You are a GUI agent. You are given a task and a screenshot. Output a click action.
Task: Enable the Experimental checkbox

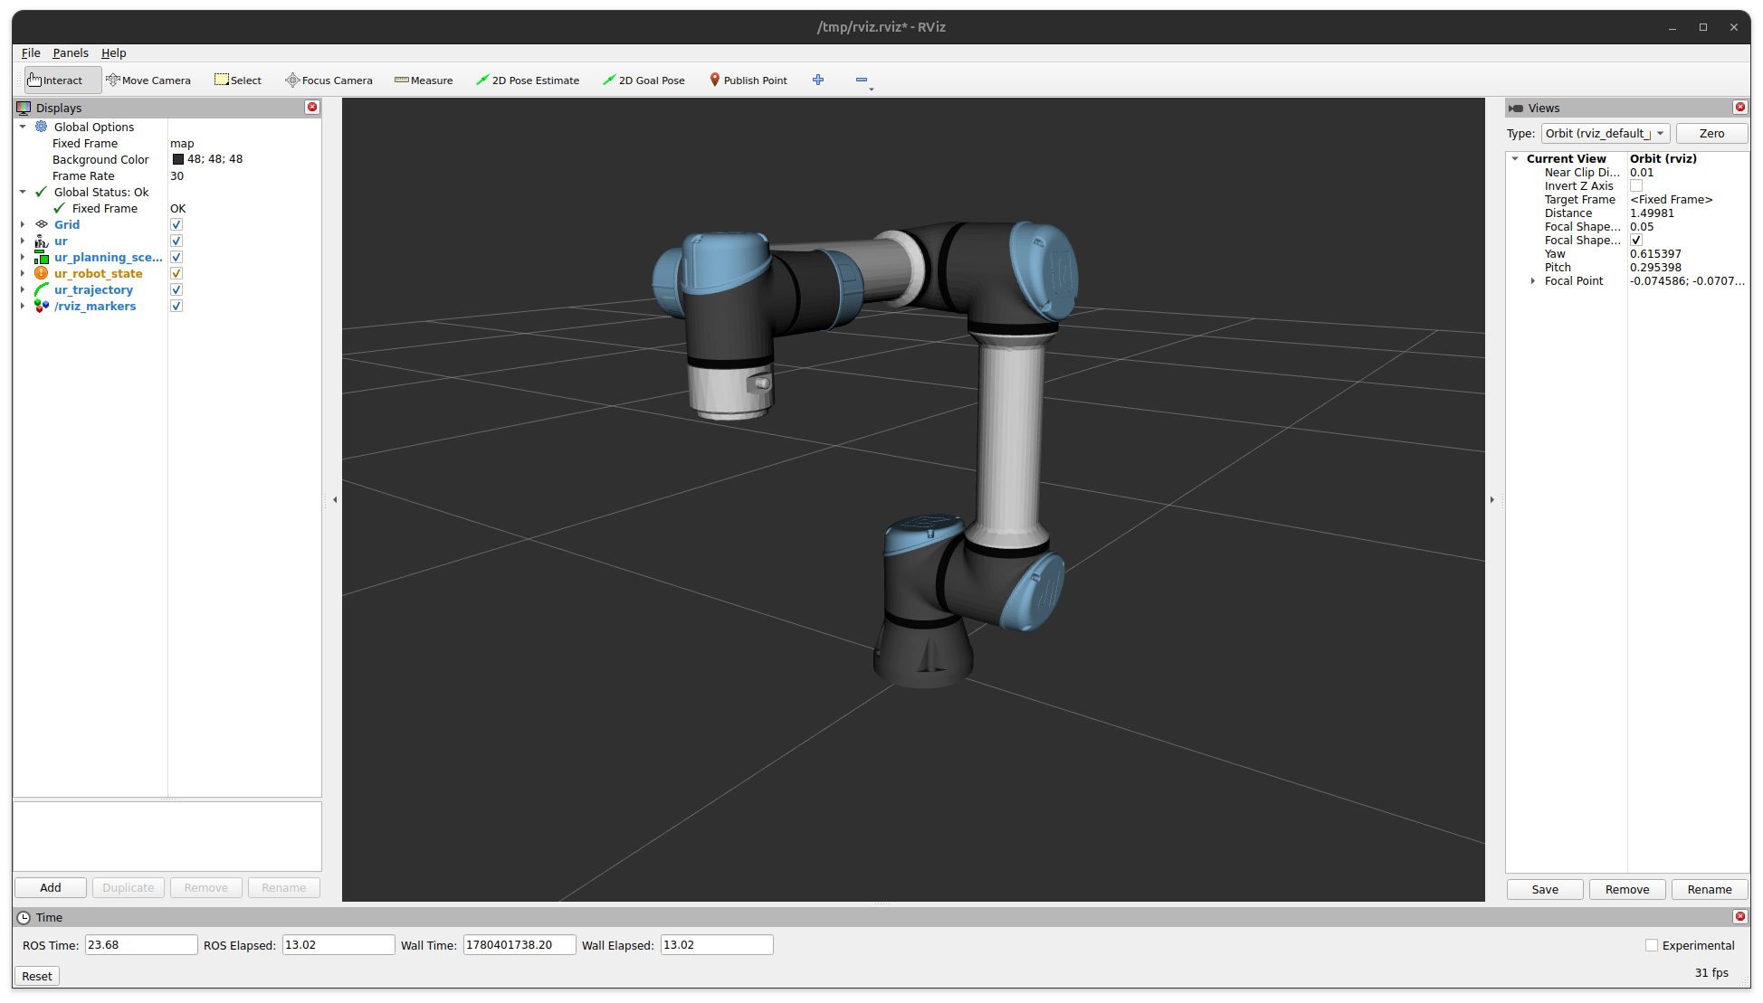[x=1652, y=945]
